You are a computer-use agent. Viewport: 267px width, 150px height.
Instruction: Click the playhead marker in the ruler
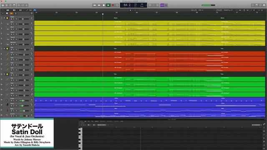coord(103,14)
